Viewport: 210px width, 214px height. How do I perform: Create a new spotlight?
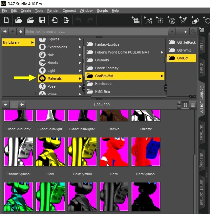pos(183,20)
